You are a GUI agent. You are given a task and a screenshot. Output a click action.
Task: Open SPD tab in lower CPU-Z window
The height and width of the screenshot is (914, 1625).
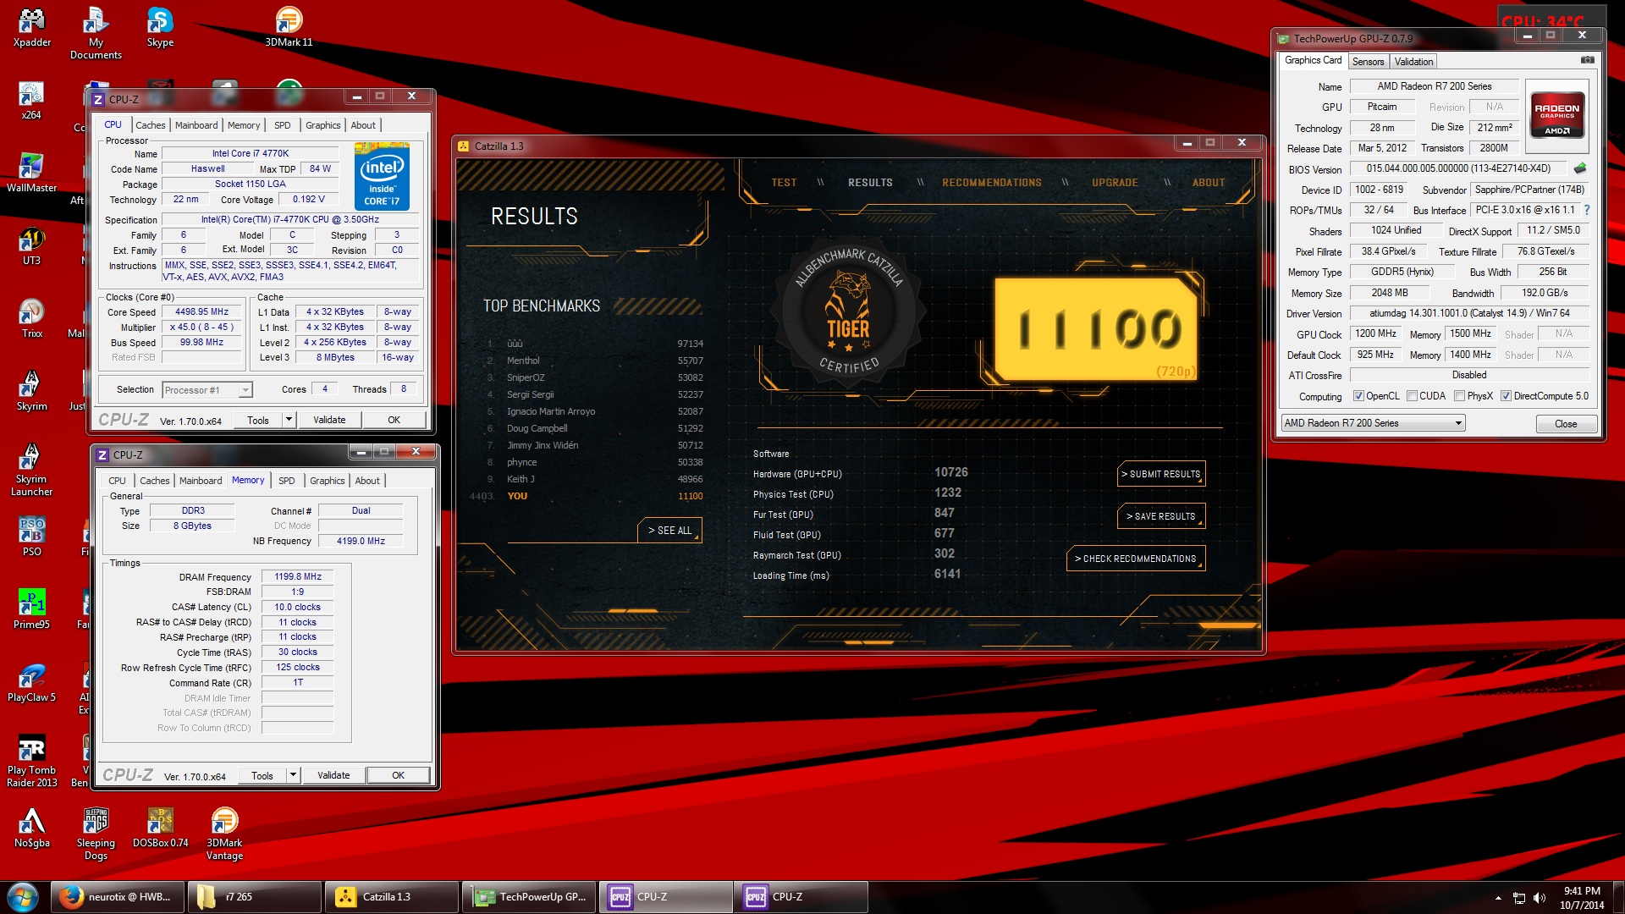click(x=287, y=481)
